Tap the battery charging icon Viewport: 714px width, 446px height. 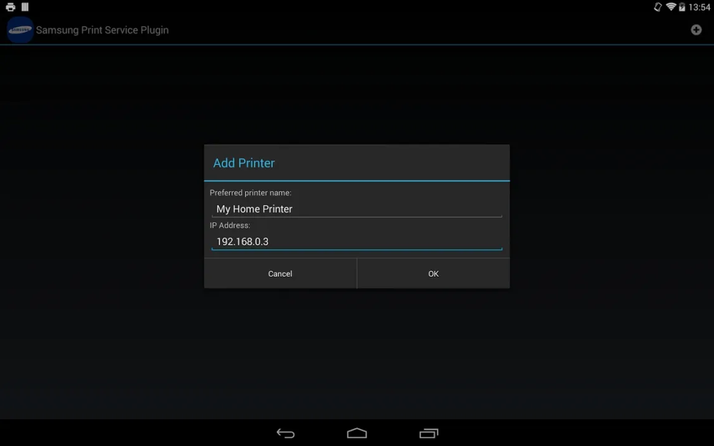tap(682, 7)
